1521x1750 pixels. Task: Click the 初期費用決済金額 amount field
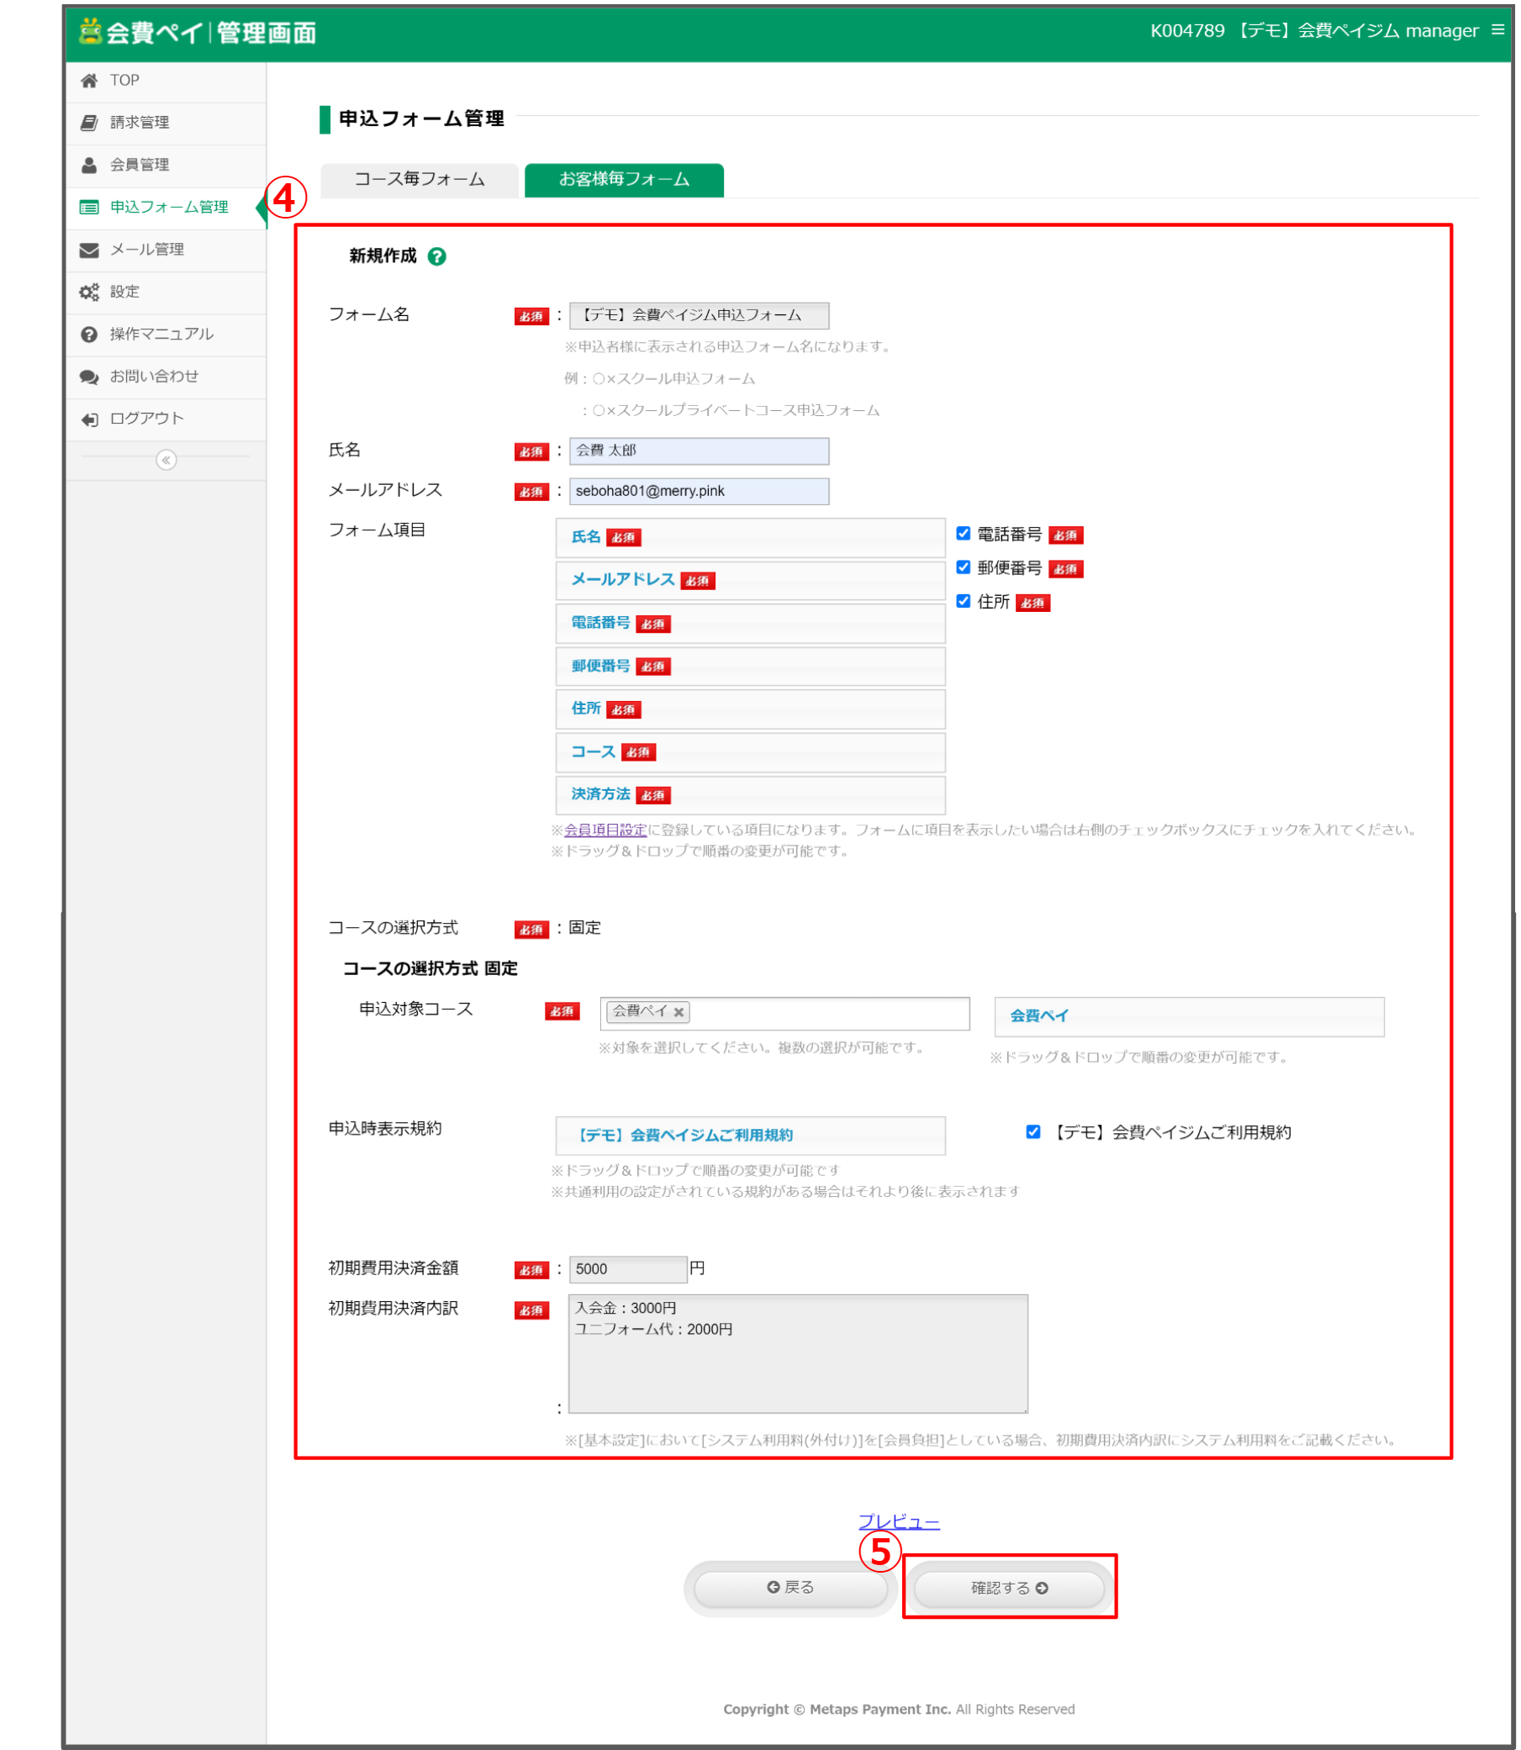629,1272
